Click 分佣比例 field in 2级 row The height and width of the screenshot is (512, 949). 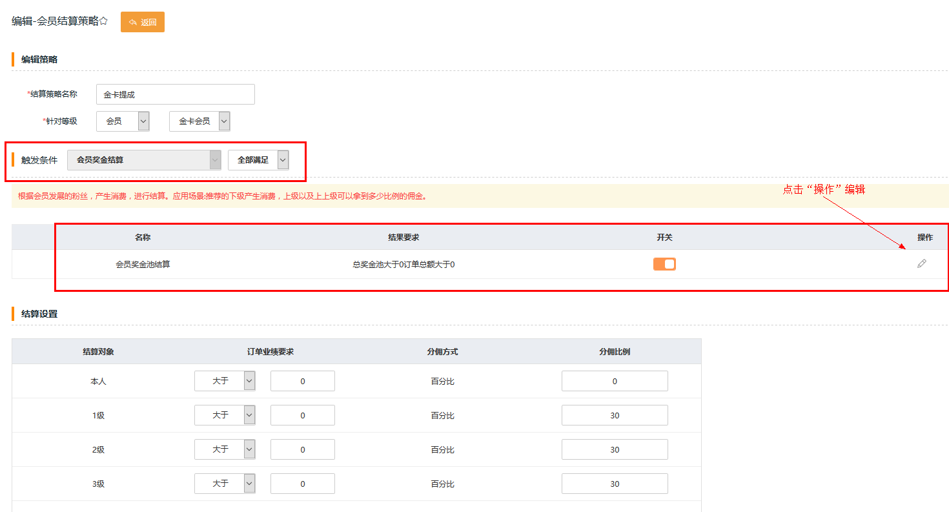pos(614,449)
